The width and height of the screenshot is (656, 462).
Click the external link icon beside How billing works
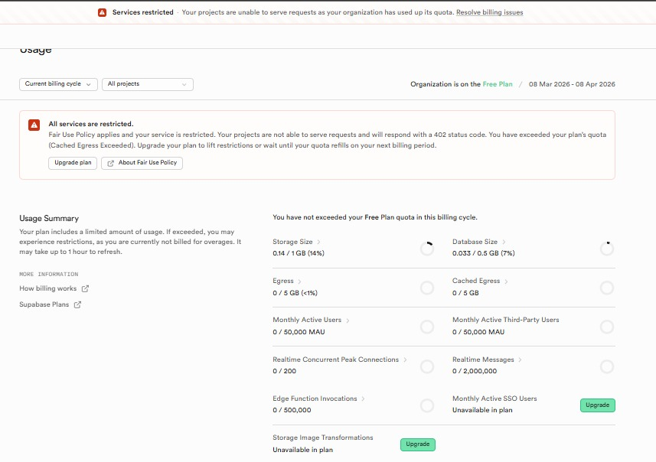coord(85,288)
